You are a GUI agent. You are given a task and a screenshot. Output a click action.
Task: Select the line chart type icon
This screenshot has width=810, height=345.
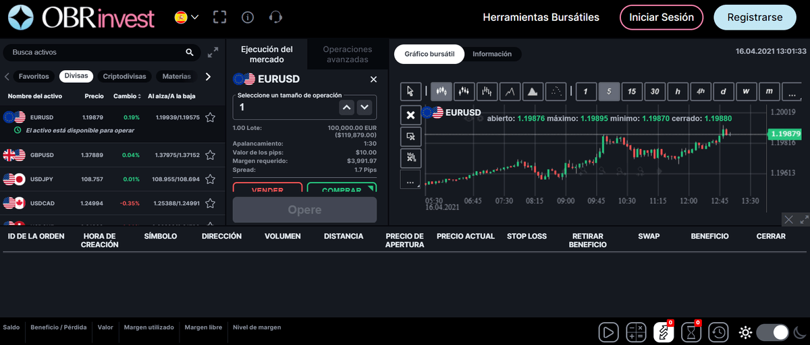pyautogui.click(x=510, y=91)
